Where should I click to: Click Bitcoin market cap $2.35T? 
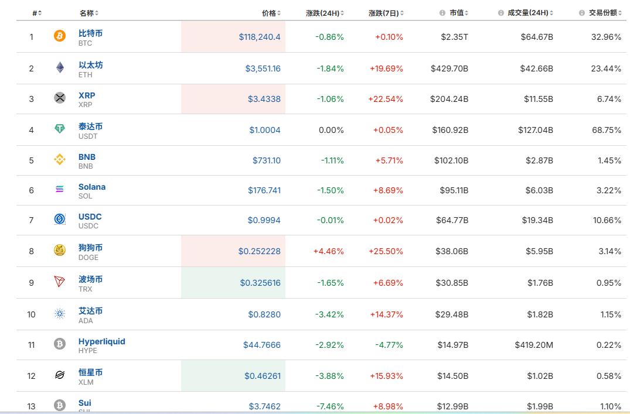(x=454, y=37)
